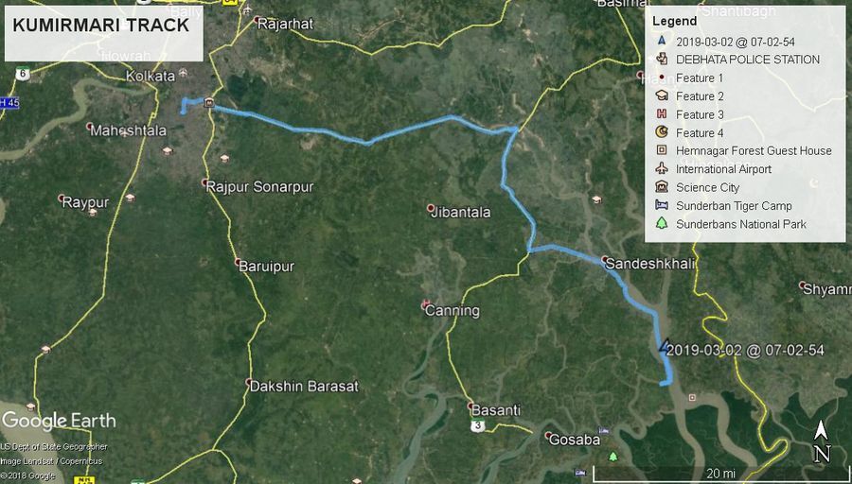Click the Gosaba place marker
The width and height of the screenshot is (852, 484).
tap(549, 436)
